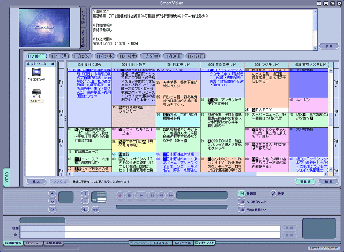Select the フジテレビ channel header
This screenshot has width=344, height=252.
(266, 65)
